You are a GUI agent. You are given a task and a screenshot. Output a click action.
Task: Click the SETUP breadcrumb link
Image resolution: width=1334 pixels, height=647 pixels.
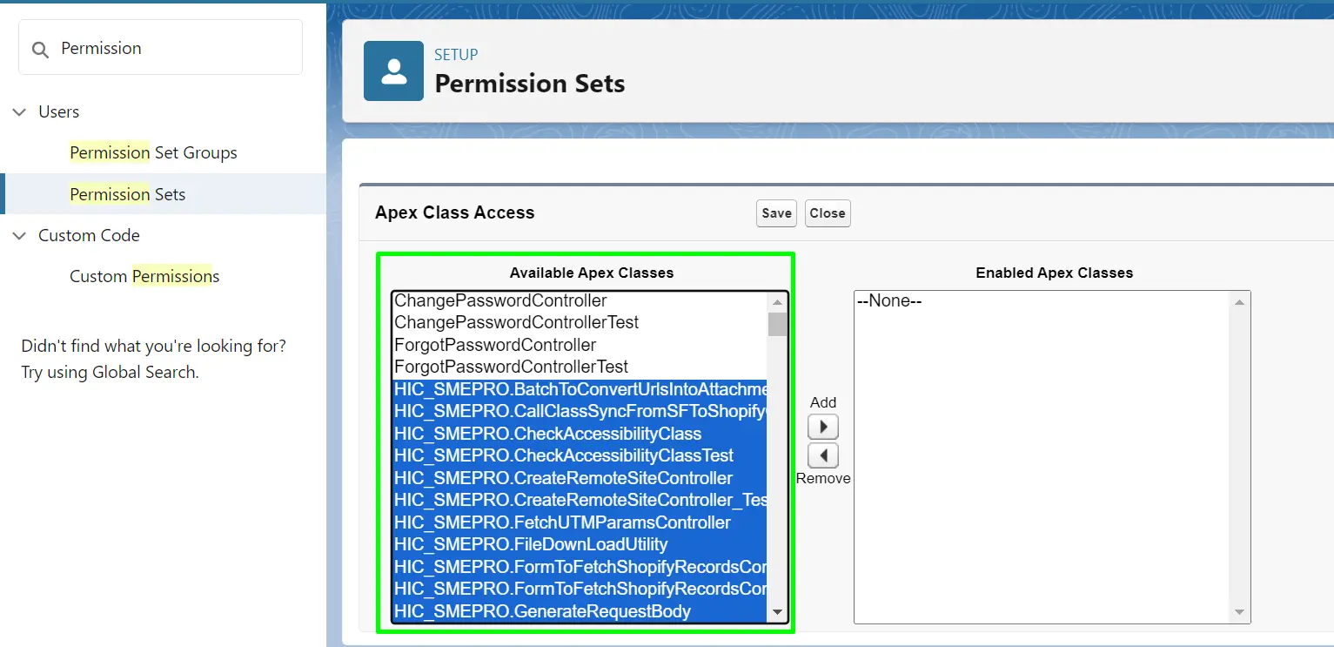point(456,55)
